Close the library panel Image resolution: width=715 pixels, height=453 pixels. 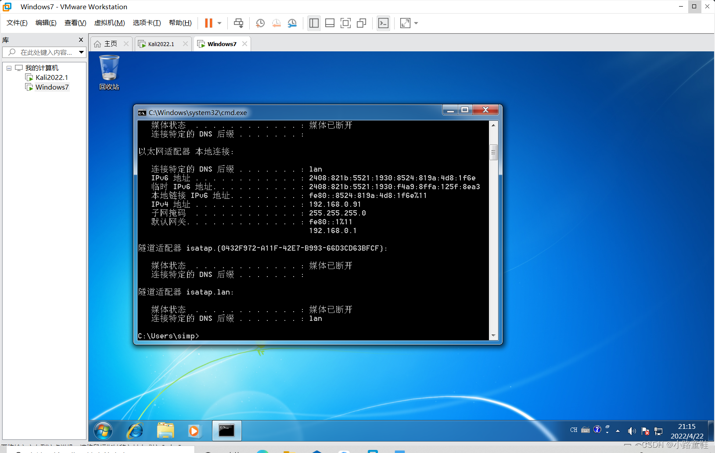[81, 40]
